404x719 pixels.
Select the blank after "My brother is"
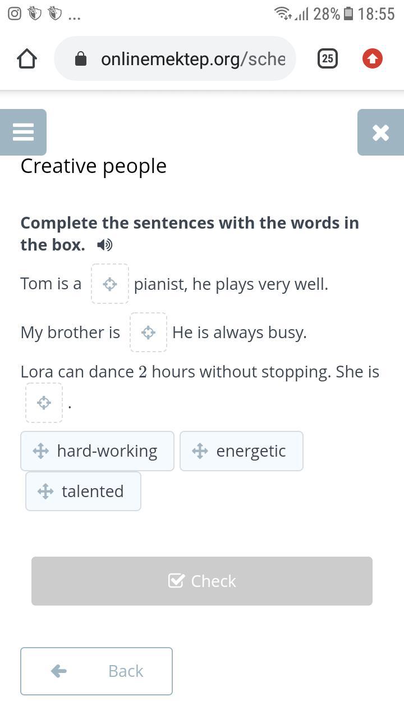coord(148,333)
